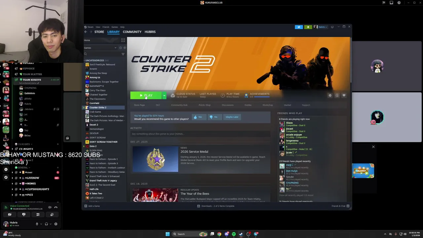Add a server in Discord sidebar
423x238 pixels.
point(6,169)
